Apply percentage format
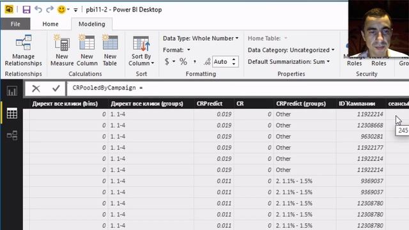409x230 pixels. (183, 62)
